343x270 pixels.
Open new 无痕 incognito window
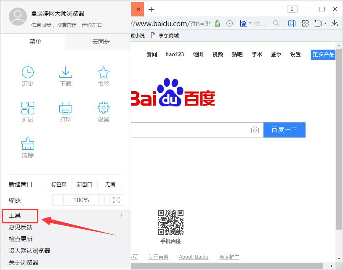click(110, 184)
